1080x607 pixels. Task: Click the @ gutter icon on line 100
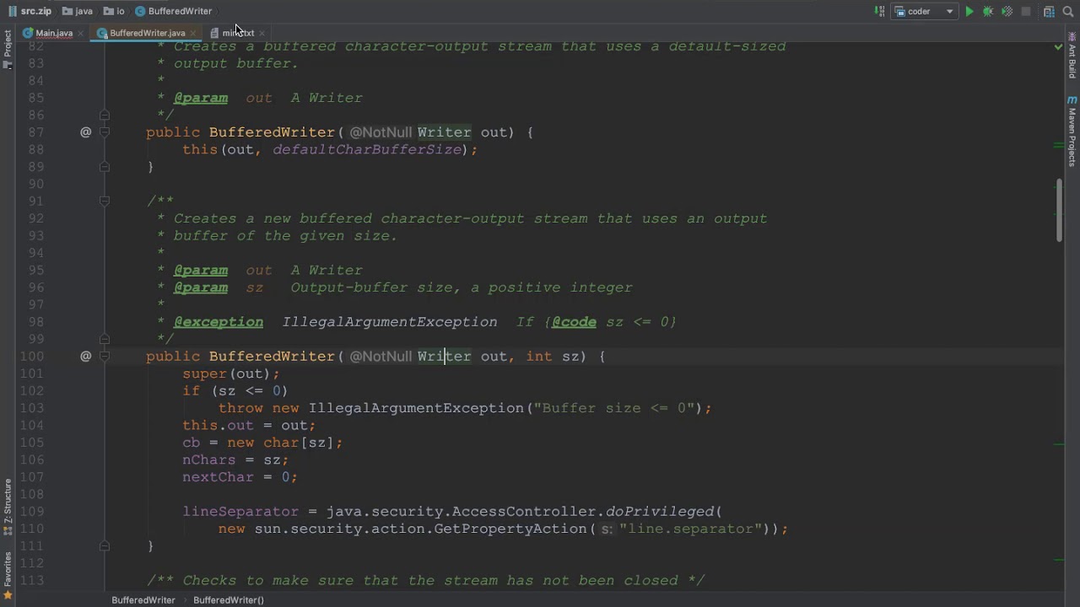click(85, 356)
